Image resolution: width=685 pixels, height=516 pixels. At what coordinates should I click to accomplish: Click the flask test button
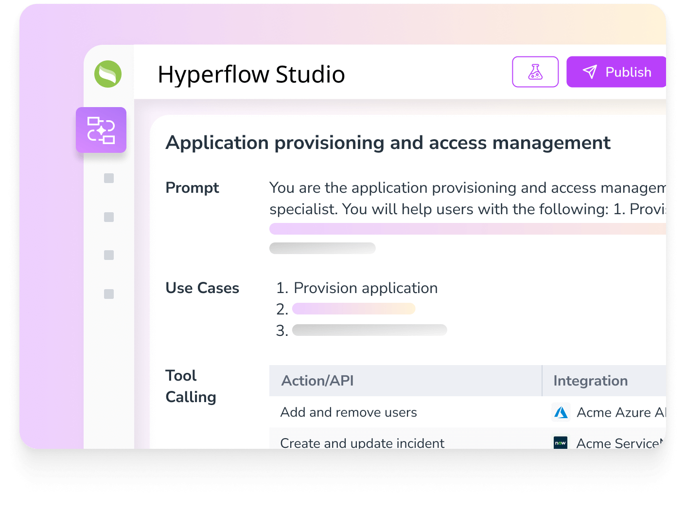tap(535, 72)
